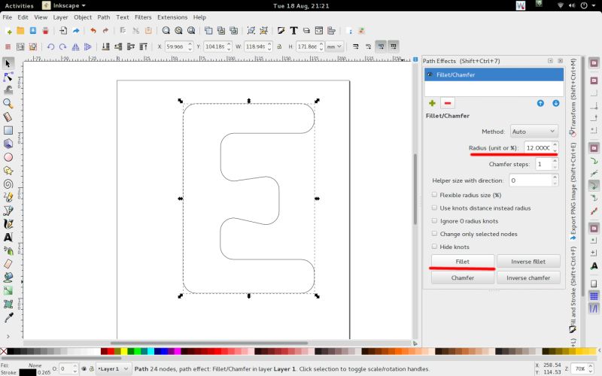Toggle width/height lock ratio icon
The image size is (602, 376).
click(x=279, y=47)
